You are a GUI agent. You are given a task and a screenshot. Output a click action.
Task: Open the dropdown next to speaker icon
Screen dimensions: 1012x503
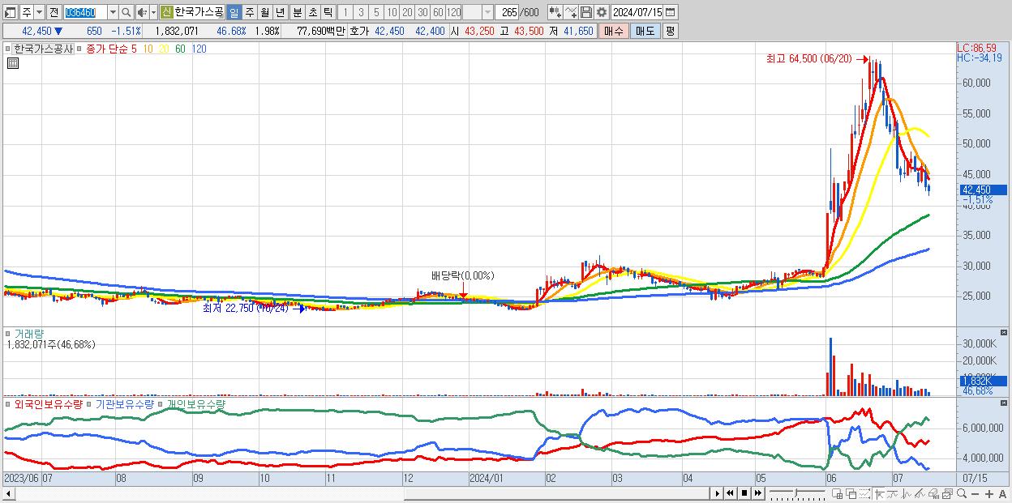pyautogui.click(x=153, y=12)
